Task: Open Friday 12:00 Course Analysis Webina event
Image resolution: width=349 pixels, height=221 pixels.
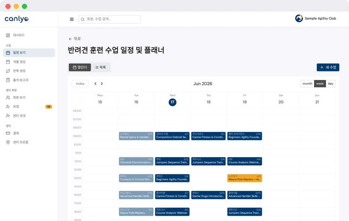Action: [x=244, y=161]
